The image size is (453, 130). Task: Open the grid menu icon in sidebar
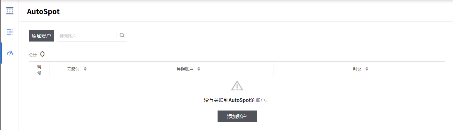[10, 11]
